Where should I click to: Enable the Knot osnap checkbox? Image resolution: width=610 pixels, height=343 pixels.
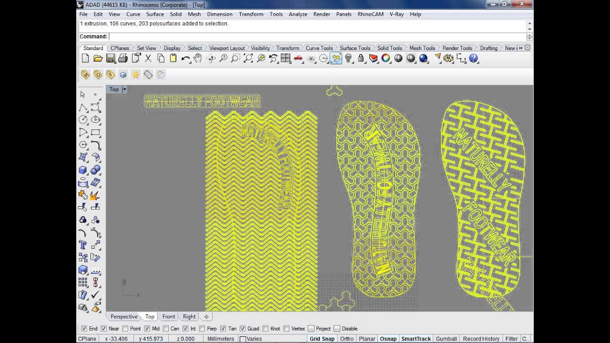pyautogui.click(x=265, y=329)
